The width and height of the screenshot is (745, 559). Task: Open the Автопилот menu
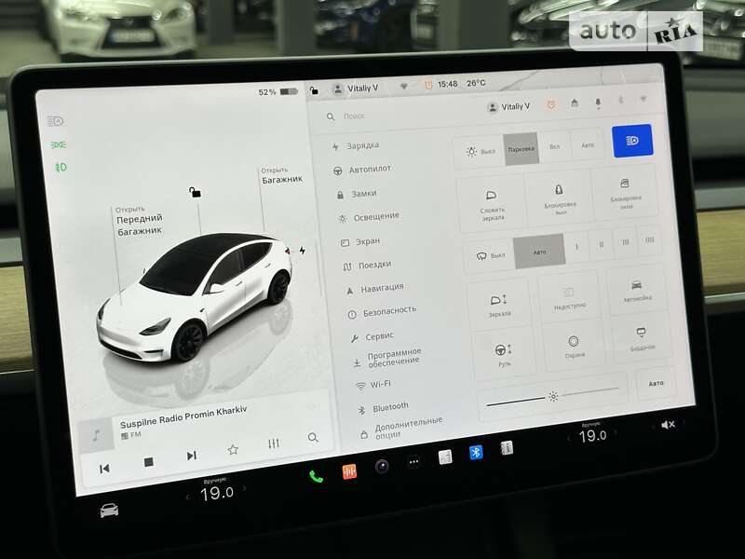pos(362,170)
